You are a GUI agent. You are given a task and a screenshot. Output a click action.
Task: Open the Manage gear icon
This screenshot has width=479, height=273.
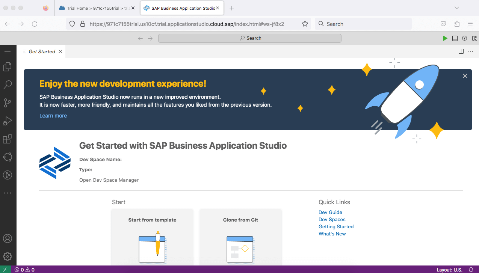pyautogui.click(x=8, y=256)
